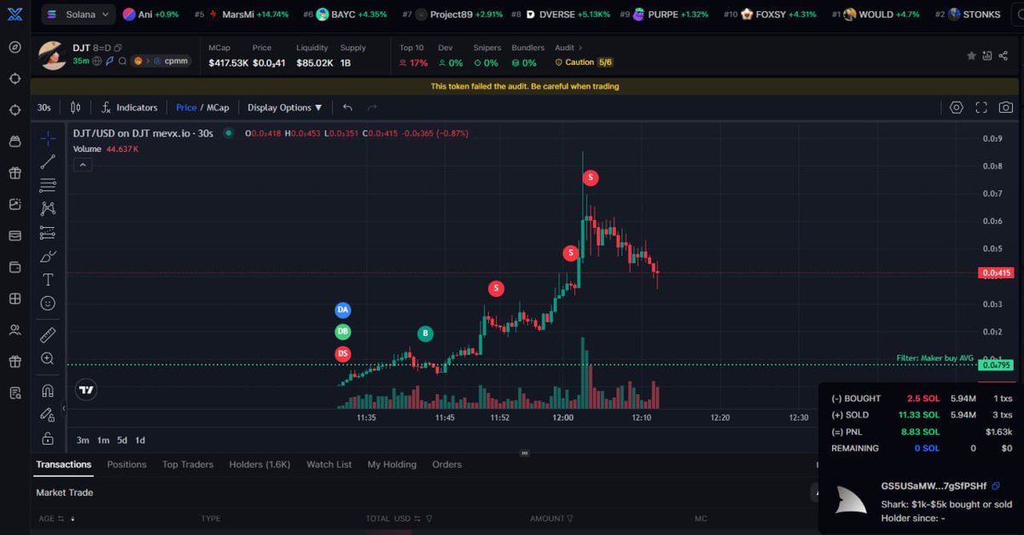The width and height of the screenshot is (1024, 535).
Task: Toggle fullscreen chart mode
Action: point(981,108)
